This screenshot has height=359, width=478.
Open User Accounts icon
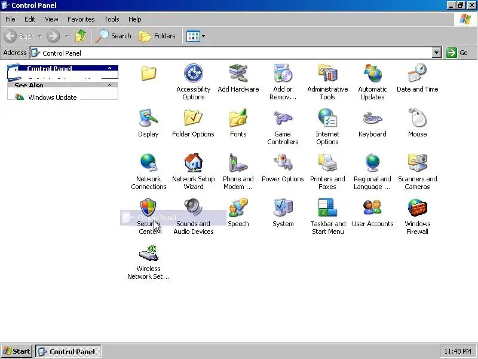tap(372, 208)
